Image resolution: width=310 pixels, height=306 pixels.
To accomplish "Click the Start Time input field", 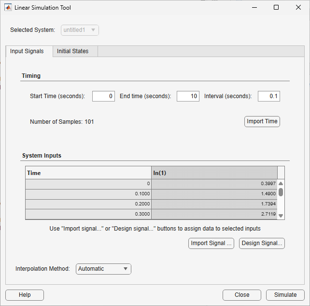I will coord(103,96).
